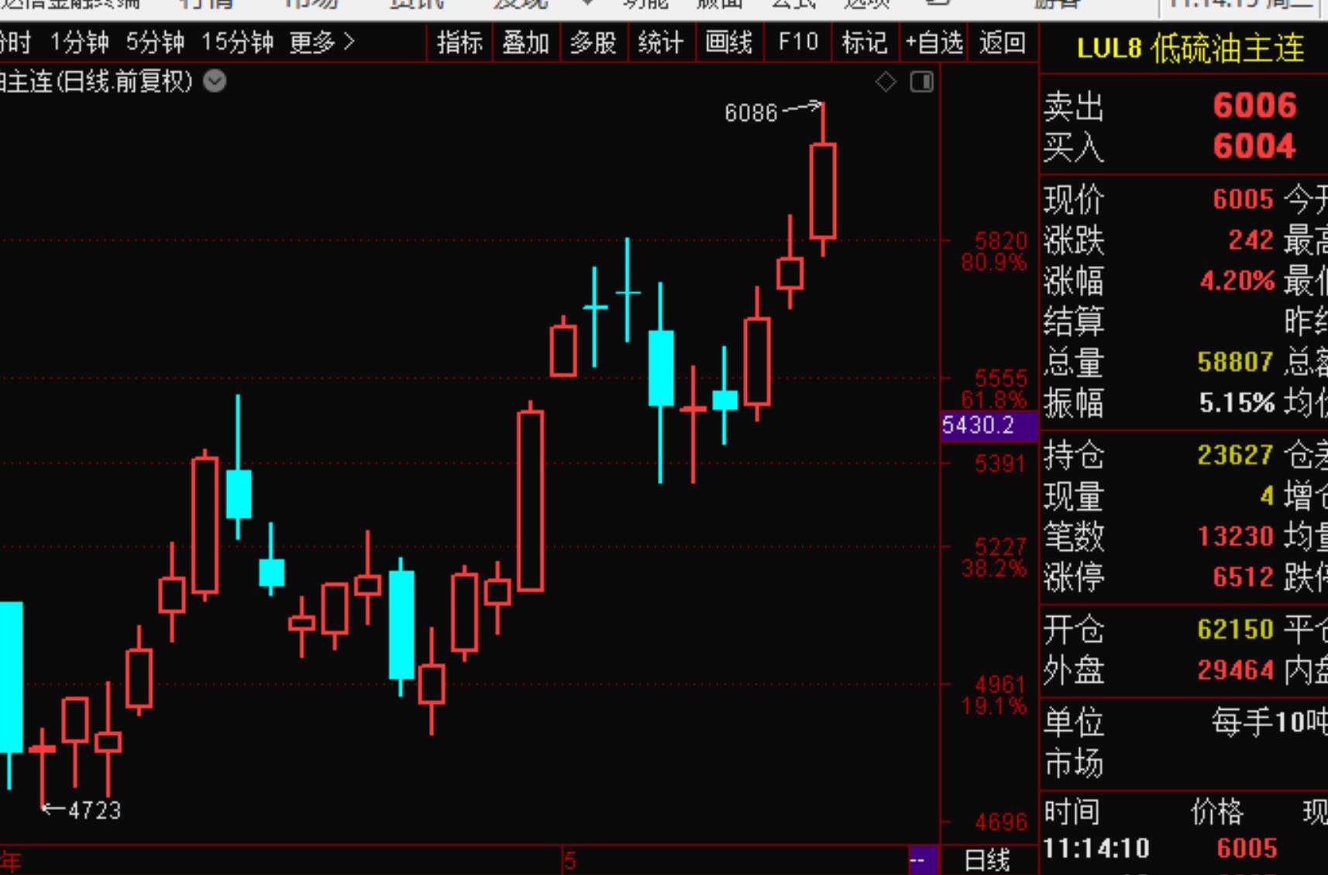This screenshot has width=1328, height=875.
Task: Toggle the purple -- control at bottom
Action: coord(919,859)
